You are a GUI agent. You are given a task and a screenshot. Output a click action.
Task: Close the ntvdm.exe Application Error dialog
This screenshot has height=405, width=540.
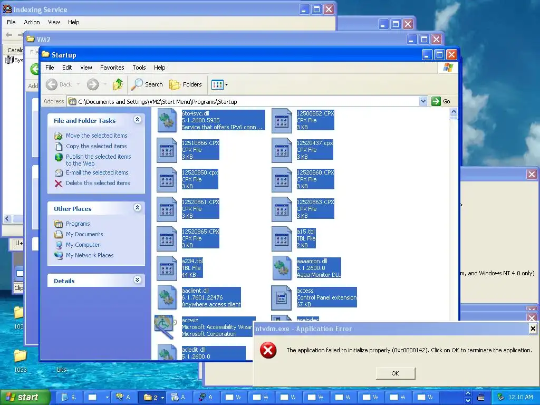pyautogui.click(x=533, y=329)
